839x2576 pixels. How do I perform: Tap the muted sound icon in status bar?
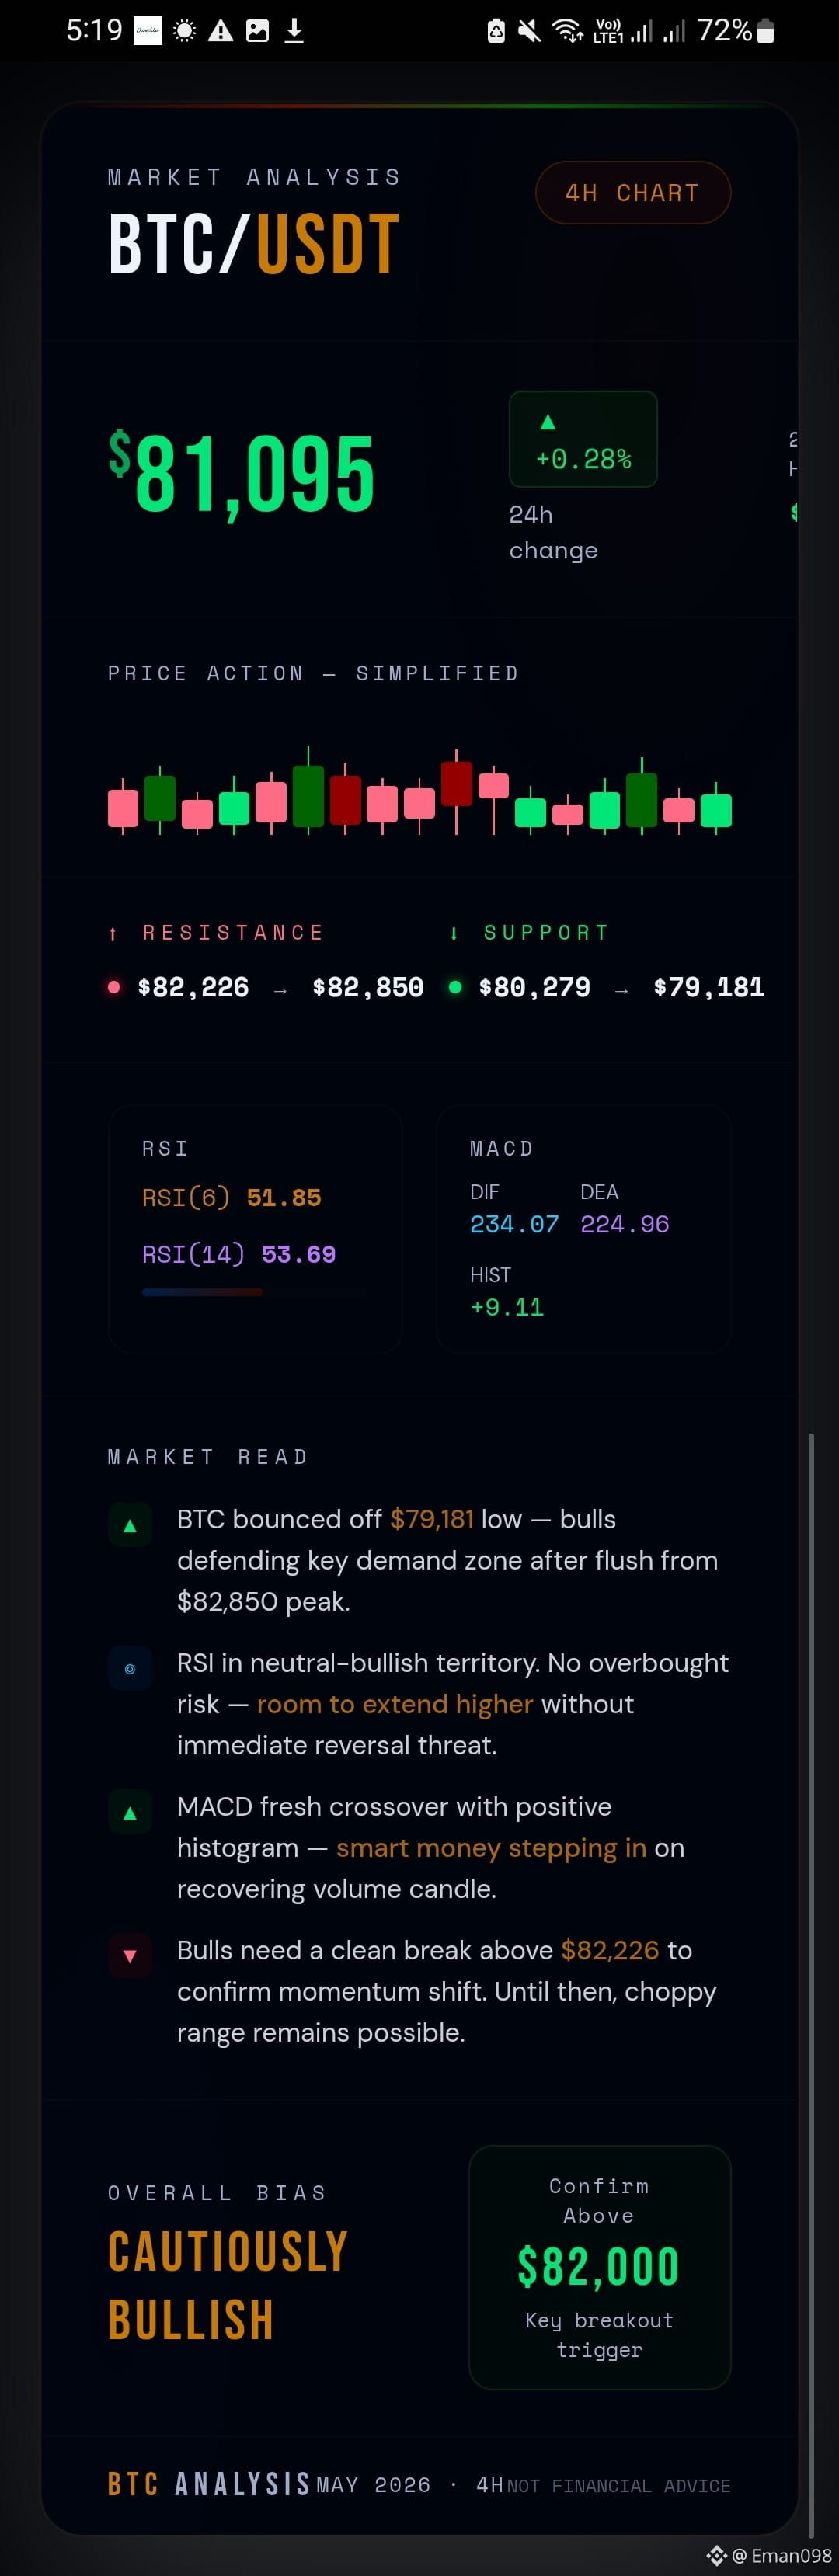[x=530, y=31]
